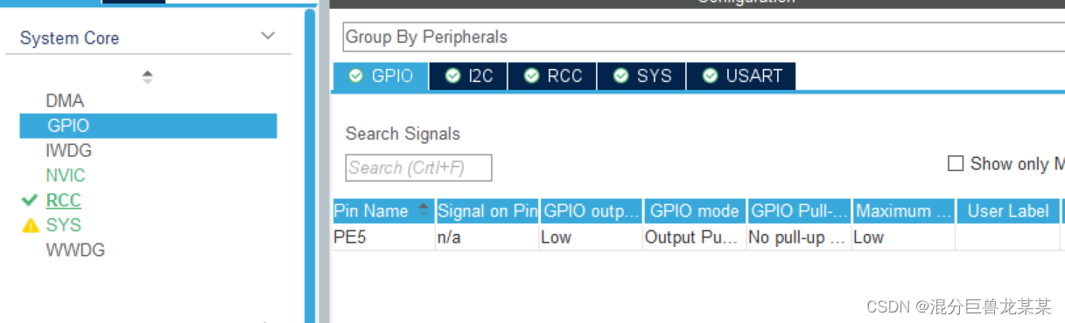This screenshot has height=323, width=1065.
Task: Open the Group By Peripherals dropdown
Action: coord(704,37)
